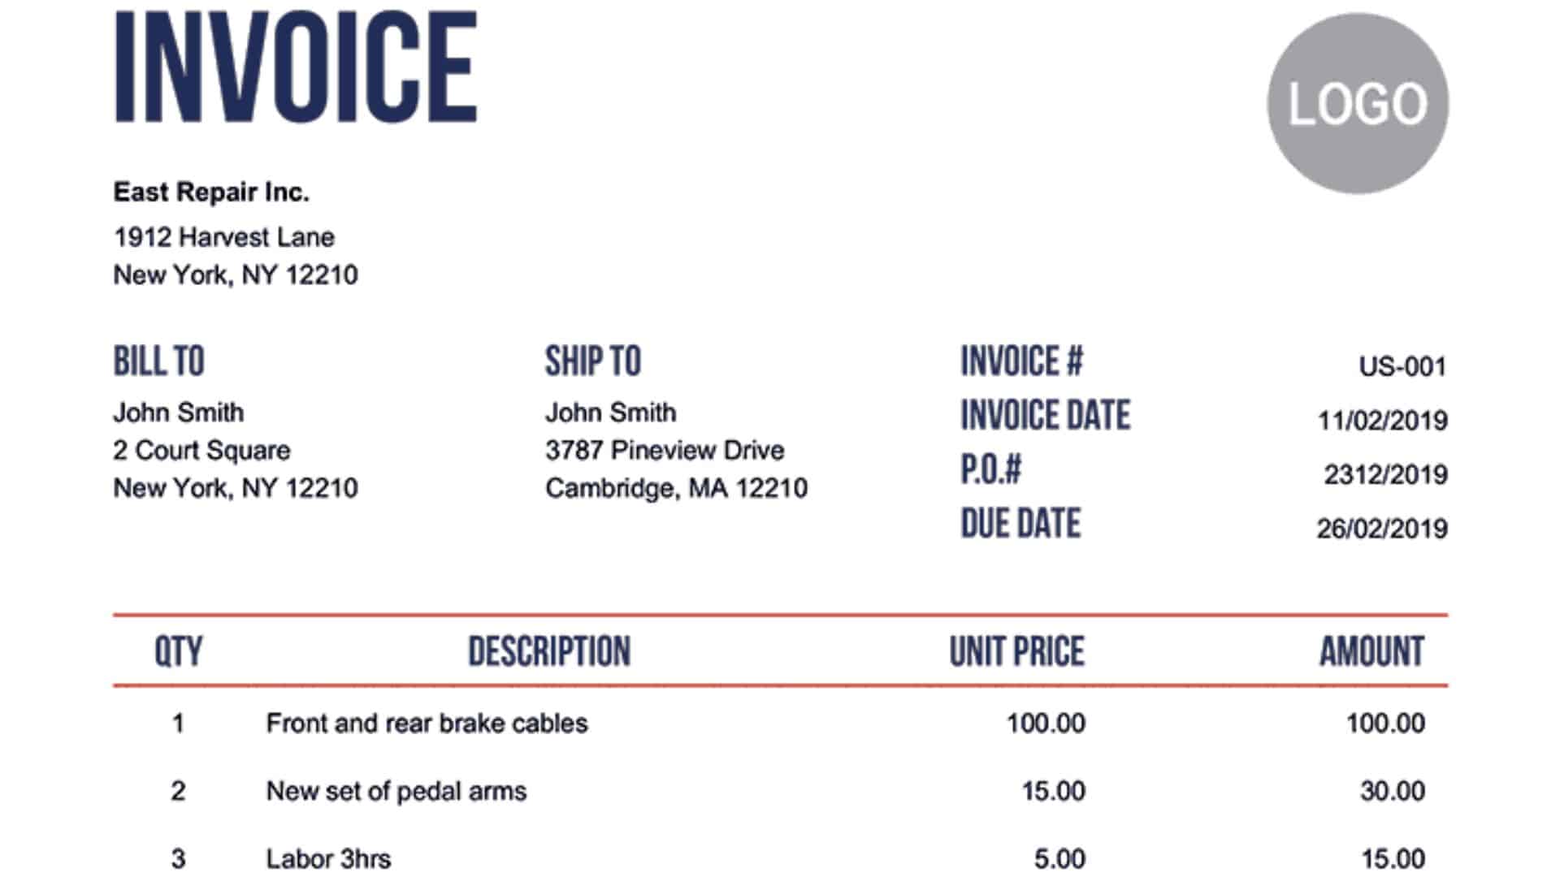The width and height of the screenshot is (1560, 877).
Task: Click the AMOUNT column header
Action: tap(1371, 651)
